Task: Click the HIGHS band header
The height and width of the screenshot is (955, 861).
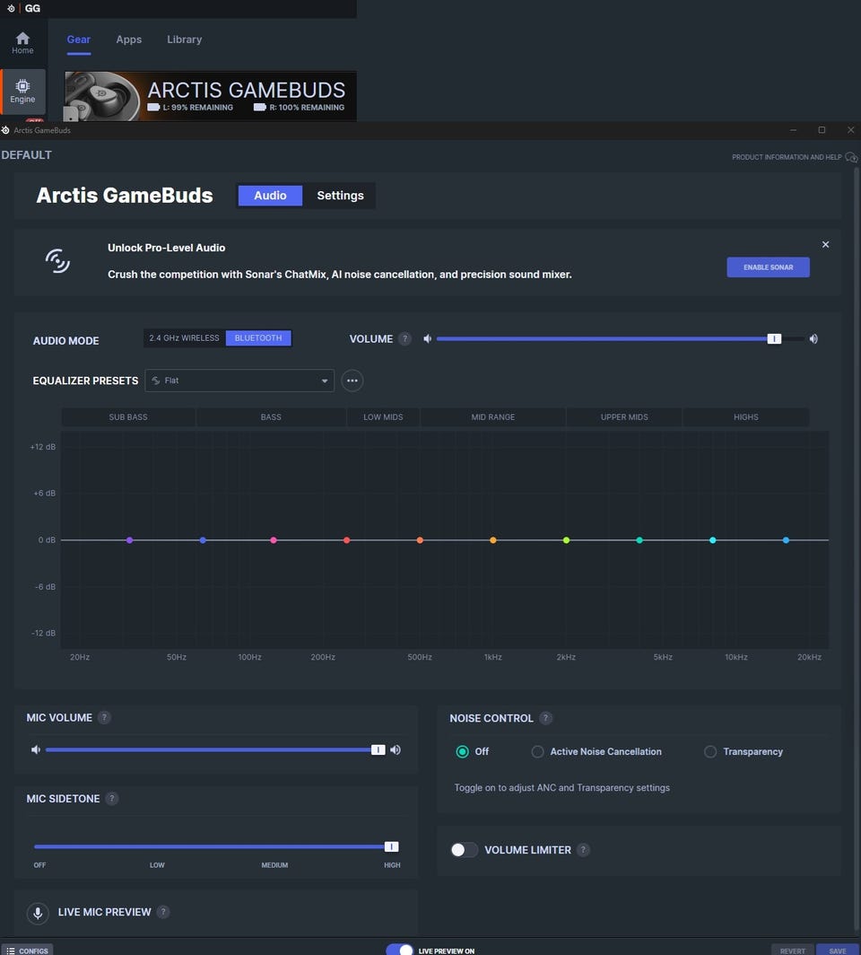Action: tap(746, 417)
